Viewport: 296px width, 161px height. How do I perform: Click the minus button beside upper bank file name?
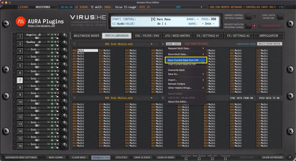(x=74, y=44)
